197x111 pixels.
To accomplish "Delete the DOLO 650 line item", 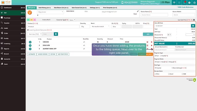I will [151, 45].
